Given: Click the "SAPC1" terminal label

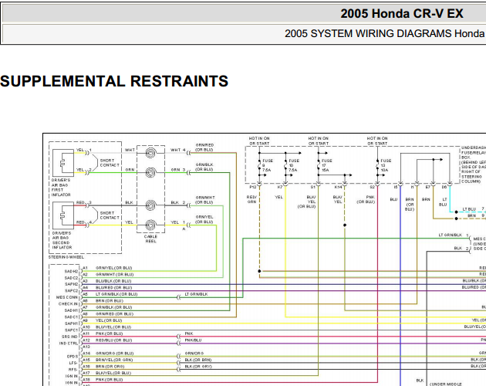Looking at the screenshot, I should pos(71,330).
